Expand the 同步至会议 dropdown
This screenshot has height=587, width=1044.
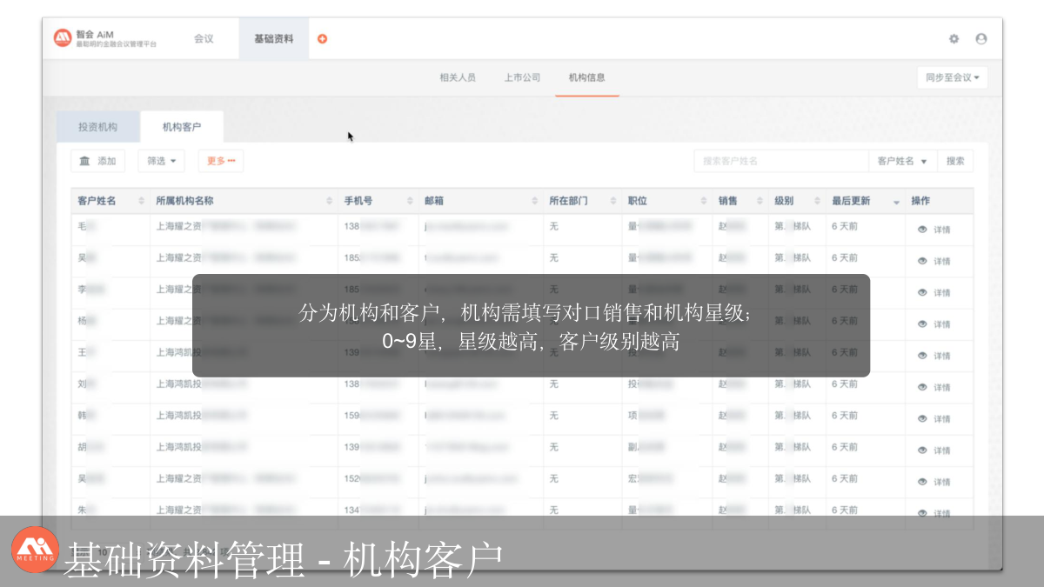(x=952, y=77)
